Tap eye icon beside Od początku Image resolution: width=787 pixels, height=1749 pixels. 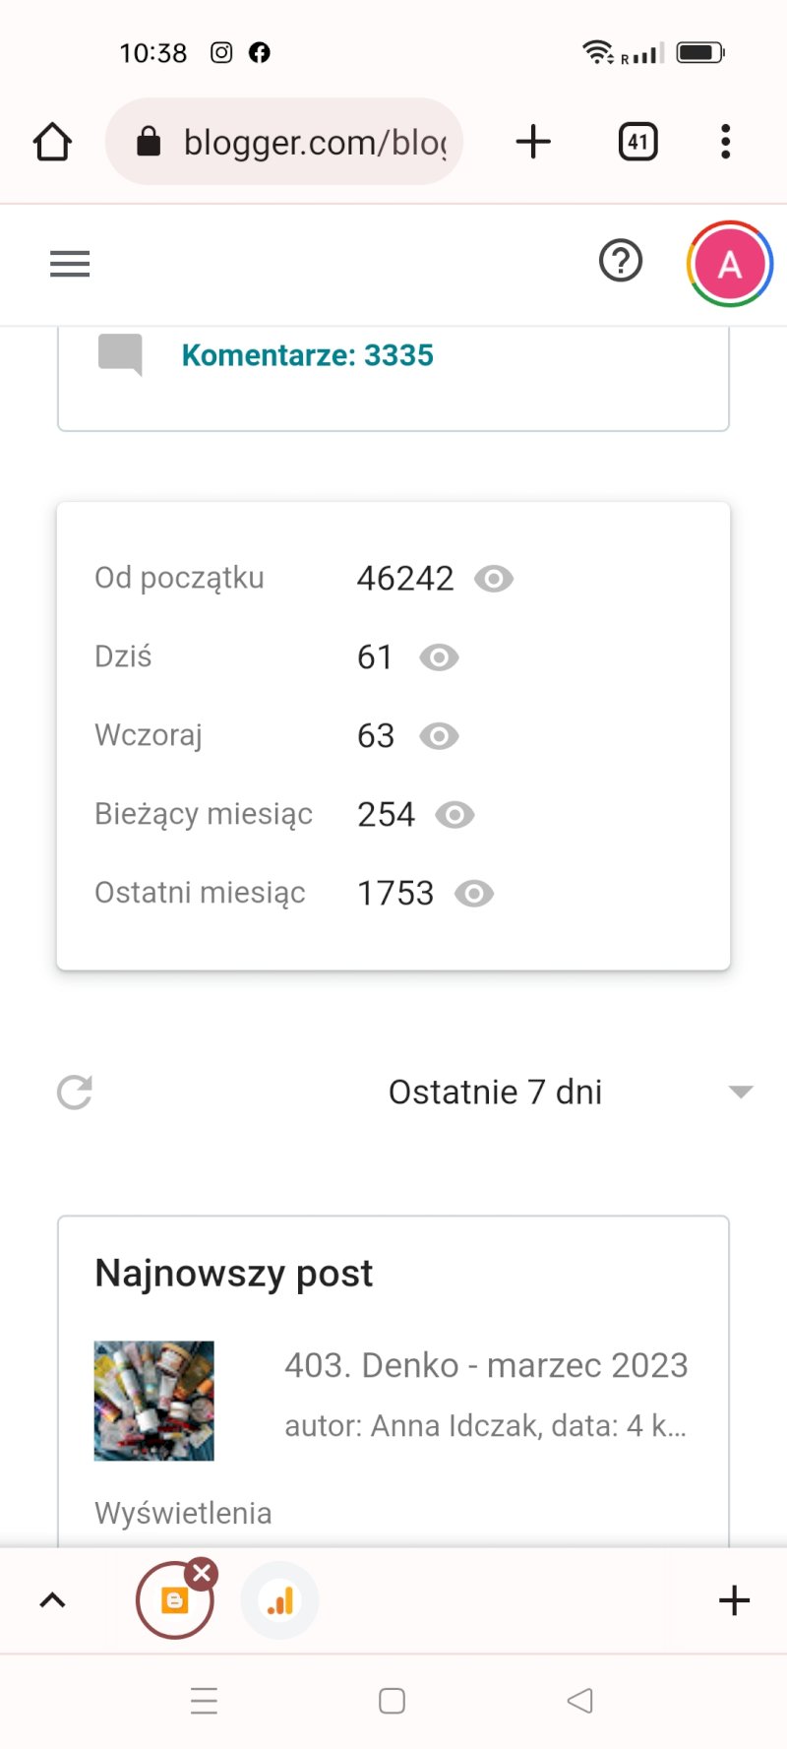pos(494,579)
